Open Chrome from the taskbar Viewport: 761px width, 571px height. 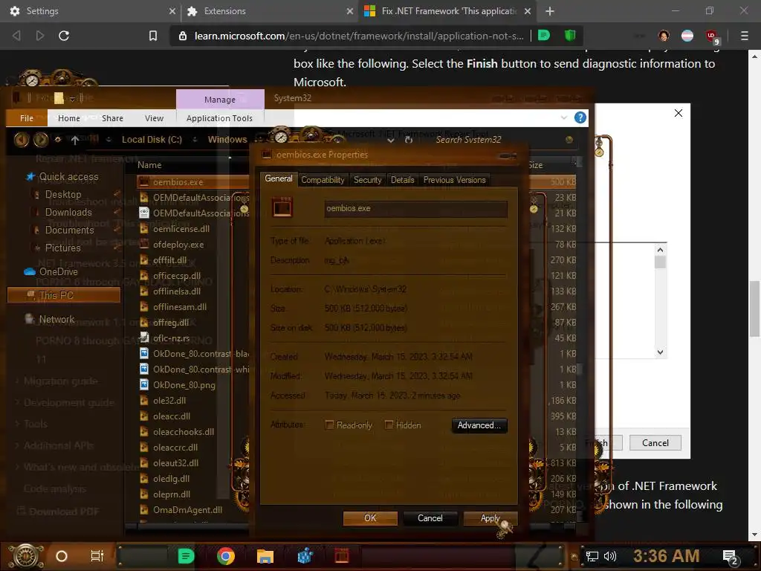226,556
